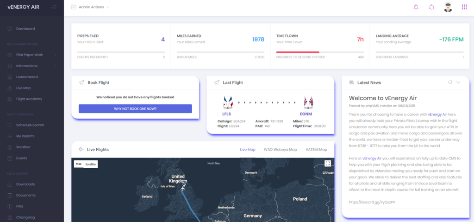Open FAQ in the sidebar

[x=19, y=206]
